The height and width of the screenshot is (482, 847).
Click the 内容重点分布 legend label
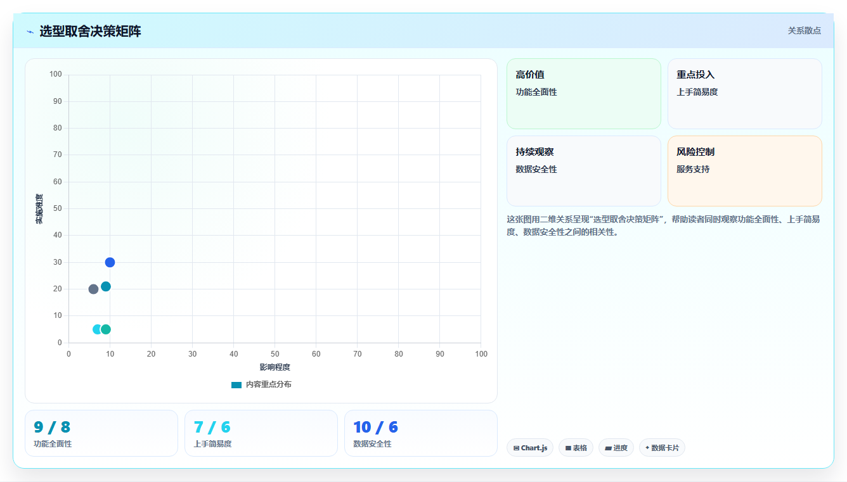coord(269,384)
